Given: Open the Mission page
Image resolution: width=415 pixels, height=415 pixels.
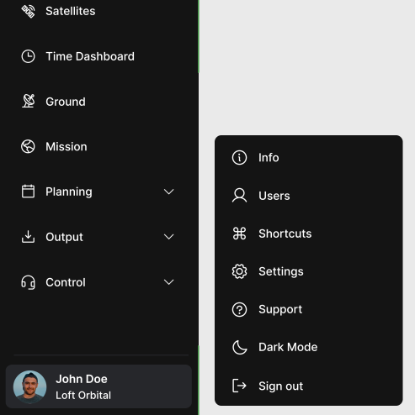Looking at the screenshot, I should pyautogui.click(x=67, y=146).
